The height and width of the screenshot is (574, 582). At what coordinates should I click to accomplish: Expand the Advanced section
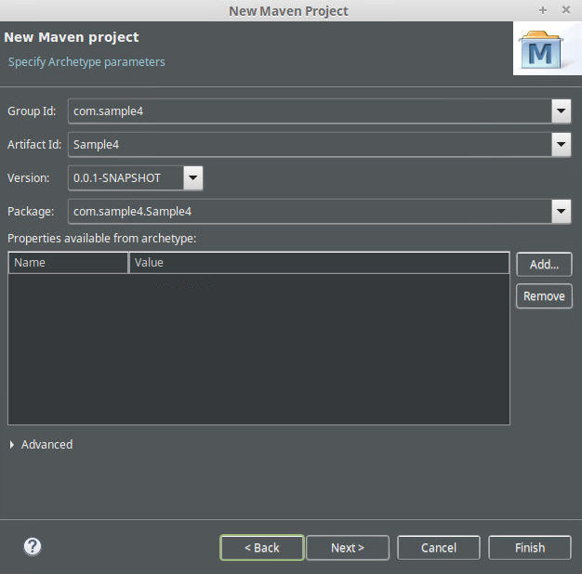(12, 445)
